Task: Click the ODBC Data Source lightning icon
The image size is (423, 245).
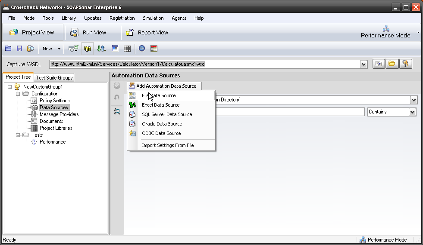Action: tap(132, 133)
